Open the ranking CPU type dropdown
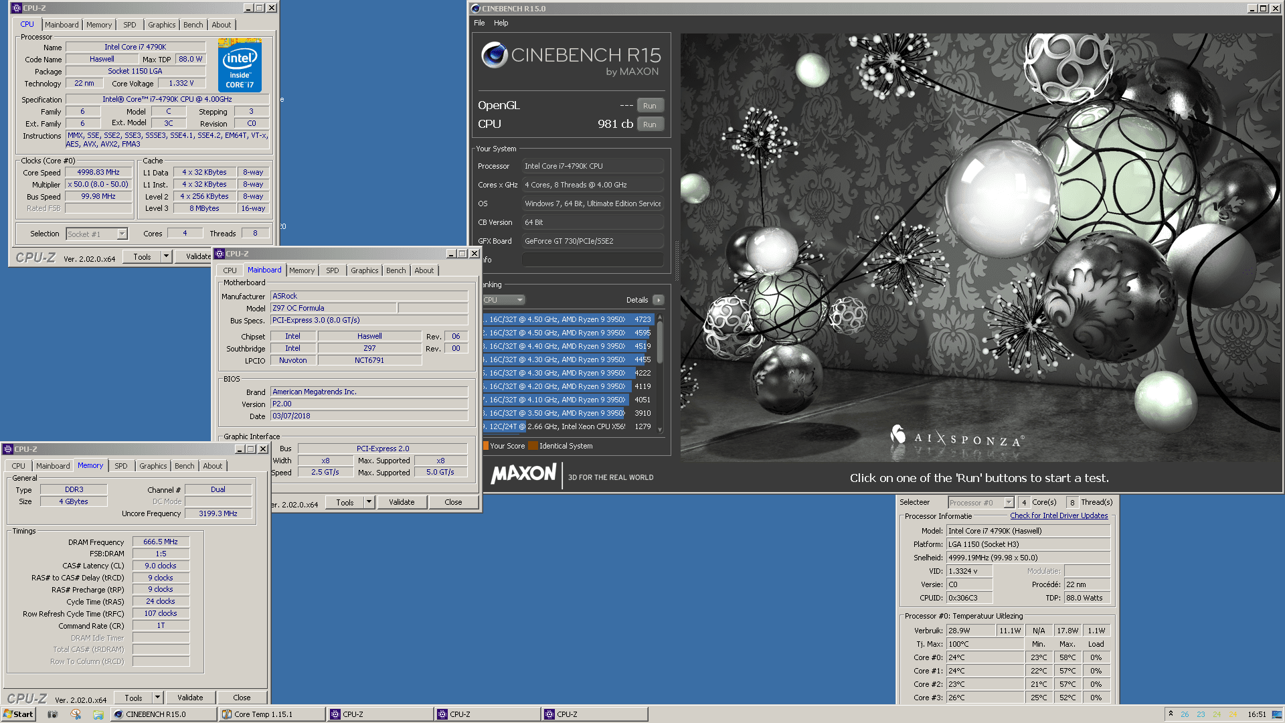 503,300
